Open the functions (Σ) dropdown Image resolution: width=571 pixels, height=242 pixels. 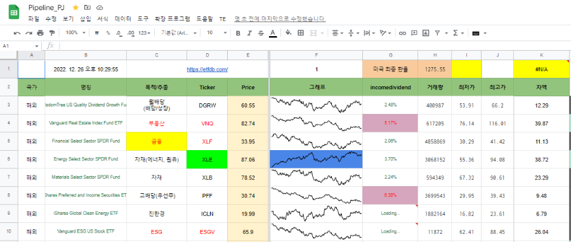point(458,33)
